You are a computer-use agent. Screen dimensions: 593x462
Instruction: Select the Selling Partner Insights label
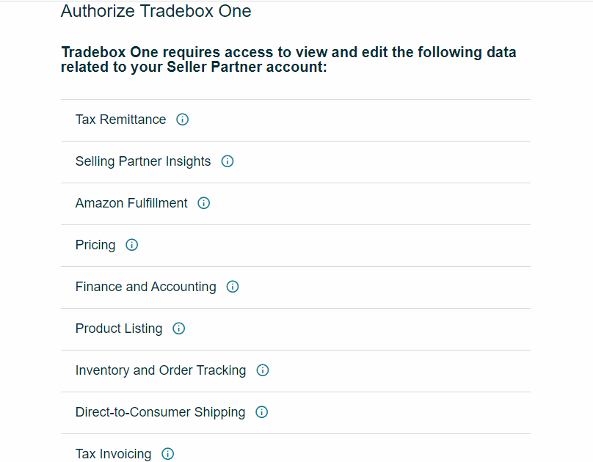(x=143, y=161)
